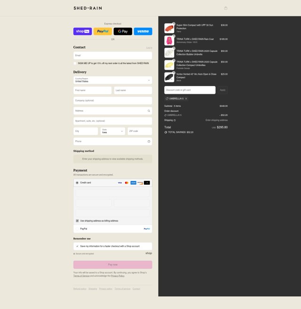Open the Terms of service footer link
The width and height of the screenshot is (301, 309).
pyautogui.click(x=122, y=289)
